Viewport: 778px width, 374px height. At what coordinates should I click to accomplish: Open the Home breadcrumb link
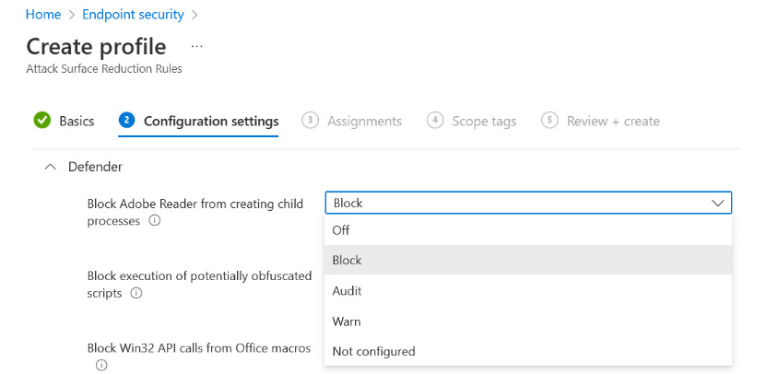(x=43, y=15)
